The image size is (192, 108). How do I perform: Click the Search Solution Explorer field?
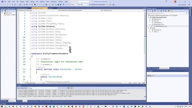[x=167, y=13]
